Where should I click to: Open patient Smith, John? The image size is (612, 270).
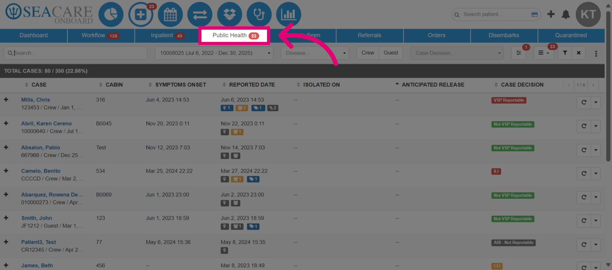coord(37,218)
